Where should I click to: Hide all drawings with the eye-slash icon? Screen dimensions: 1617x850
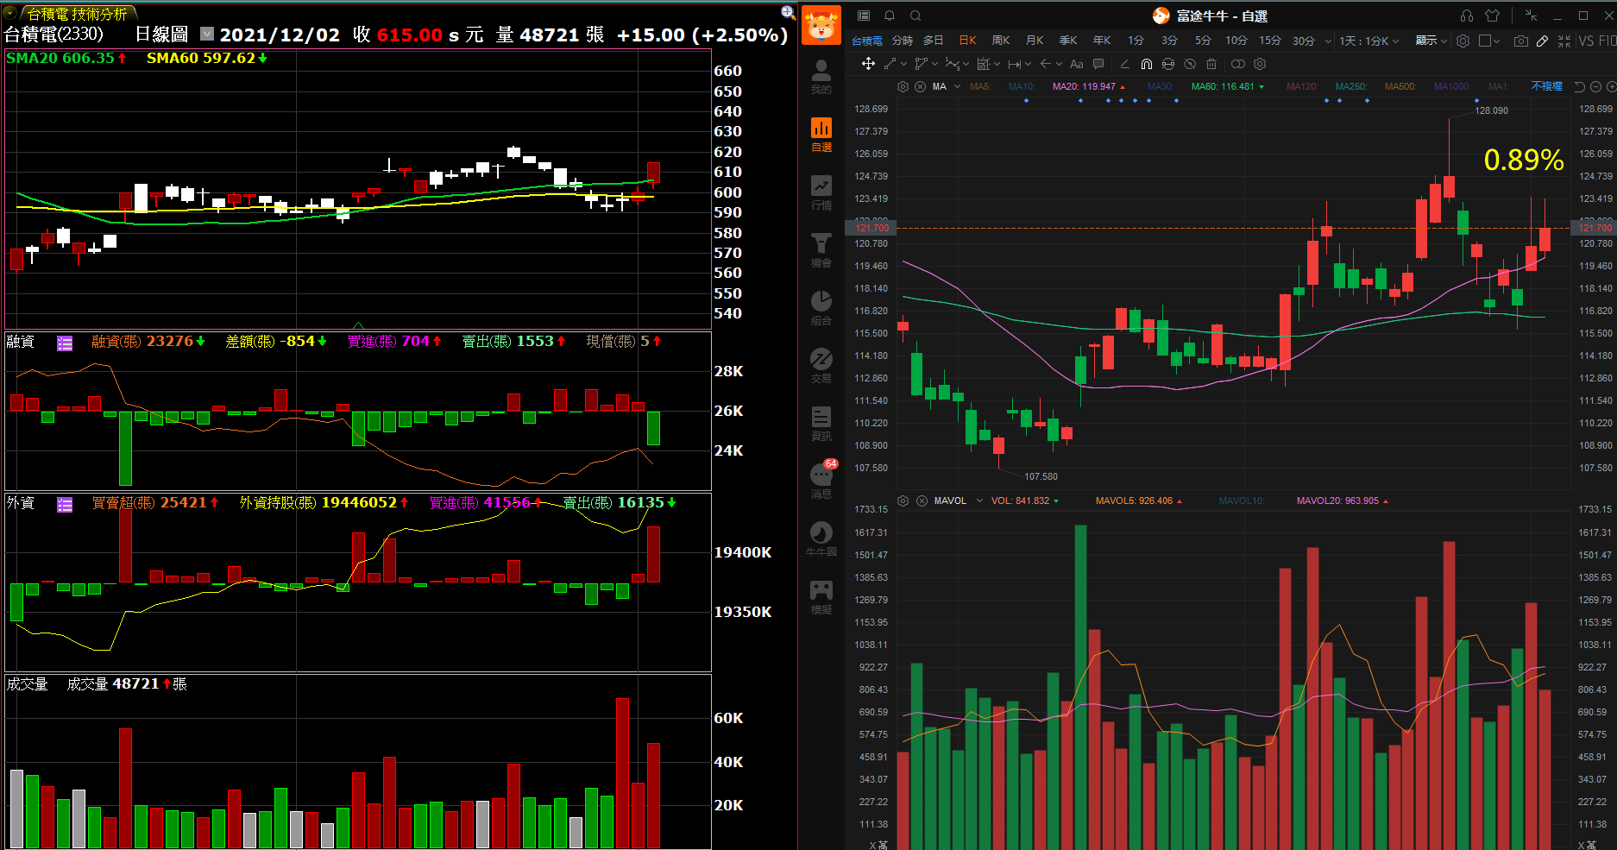[x=1190, y=64]
